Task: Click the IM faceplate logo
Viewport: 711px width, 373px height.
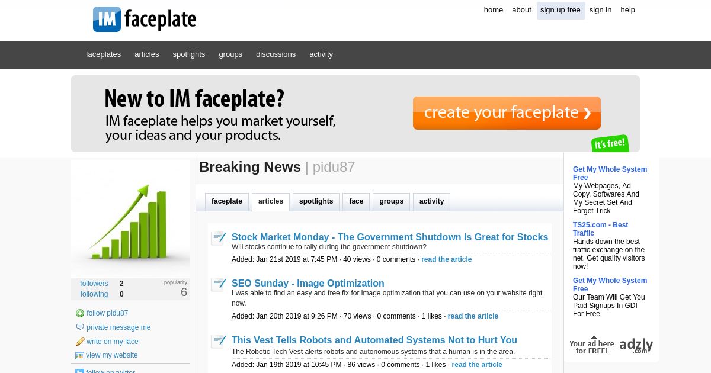Action: [145, 19]
